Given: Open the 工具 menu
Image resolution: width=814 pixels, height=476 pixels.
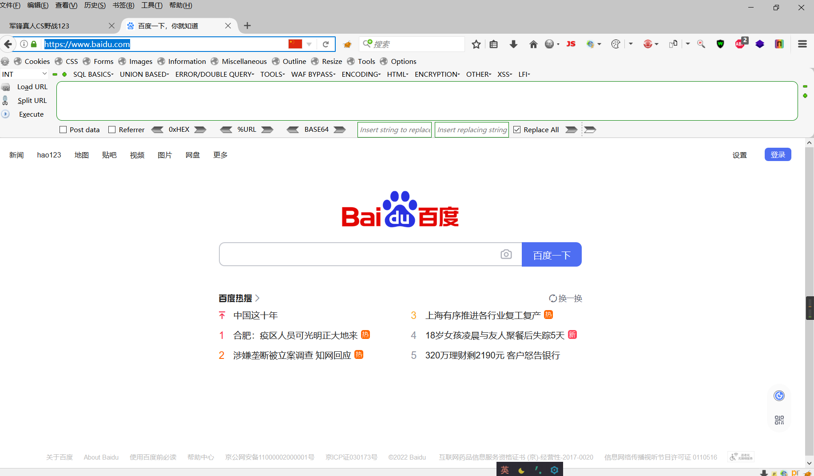Looking at the screenshot, I should pyautogui.click(x=151, y=5).
